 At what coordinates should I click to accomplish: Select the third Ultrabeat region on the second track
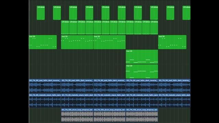81,27
